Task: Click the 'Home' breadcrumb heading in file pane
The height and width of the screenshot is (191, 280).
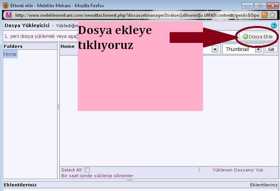Action: (x=67, y=46)
